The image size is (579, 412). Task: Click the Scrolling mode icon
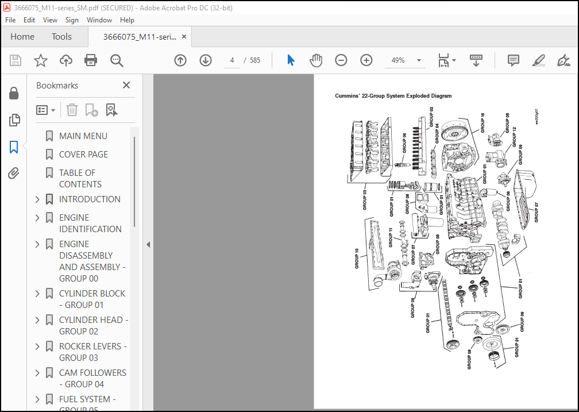click(476, 60)
